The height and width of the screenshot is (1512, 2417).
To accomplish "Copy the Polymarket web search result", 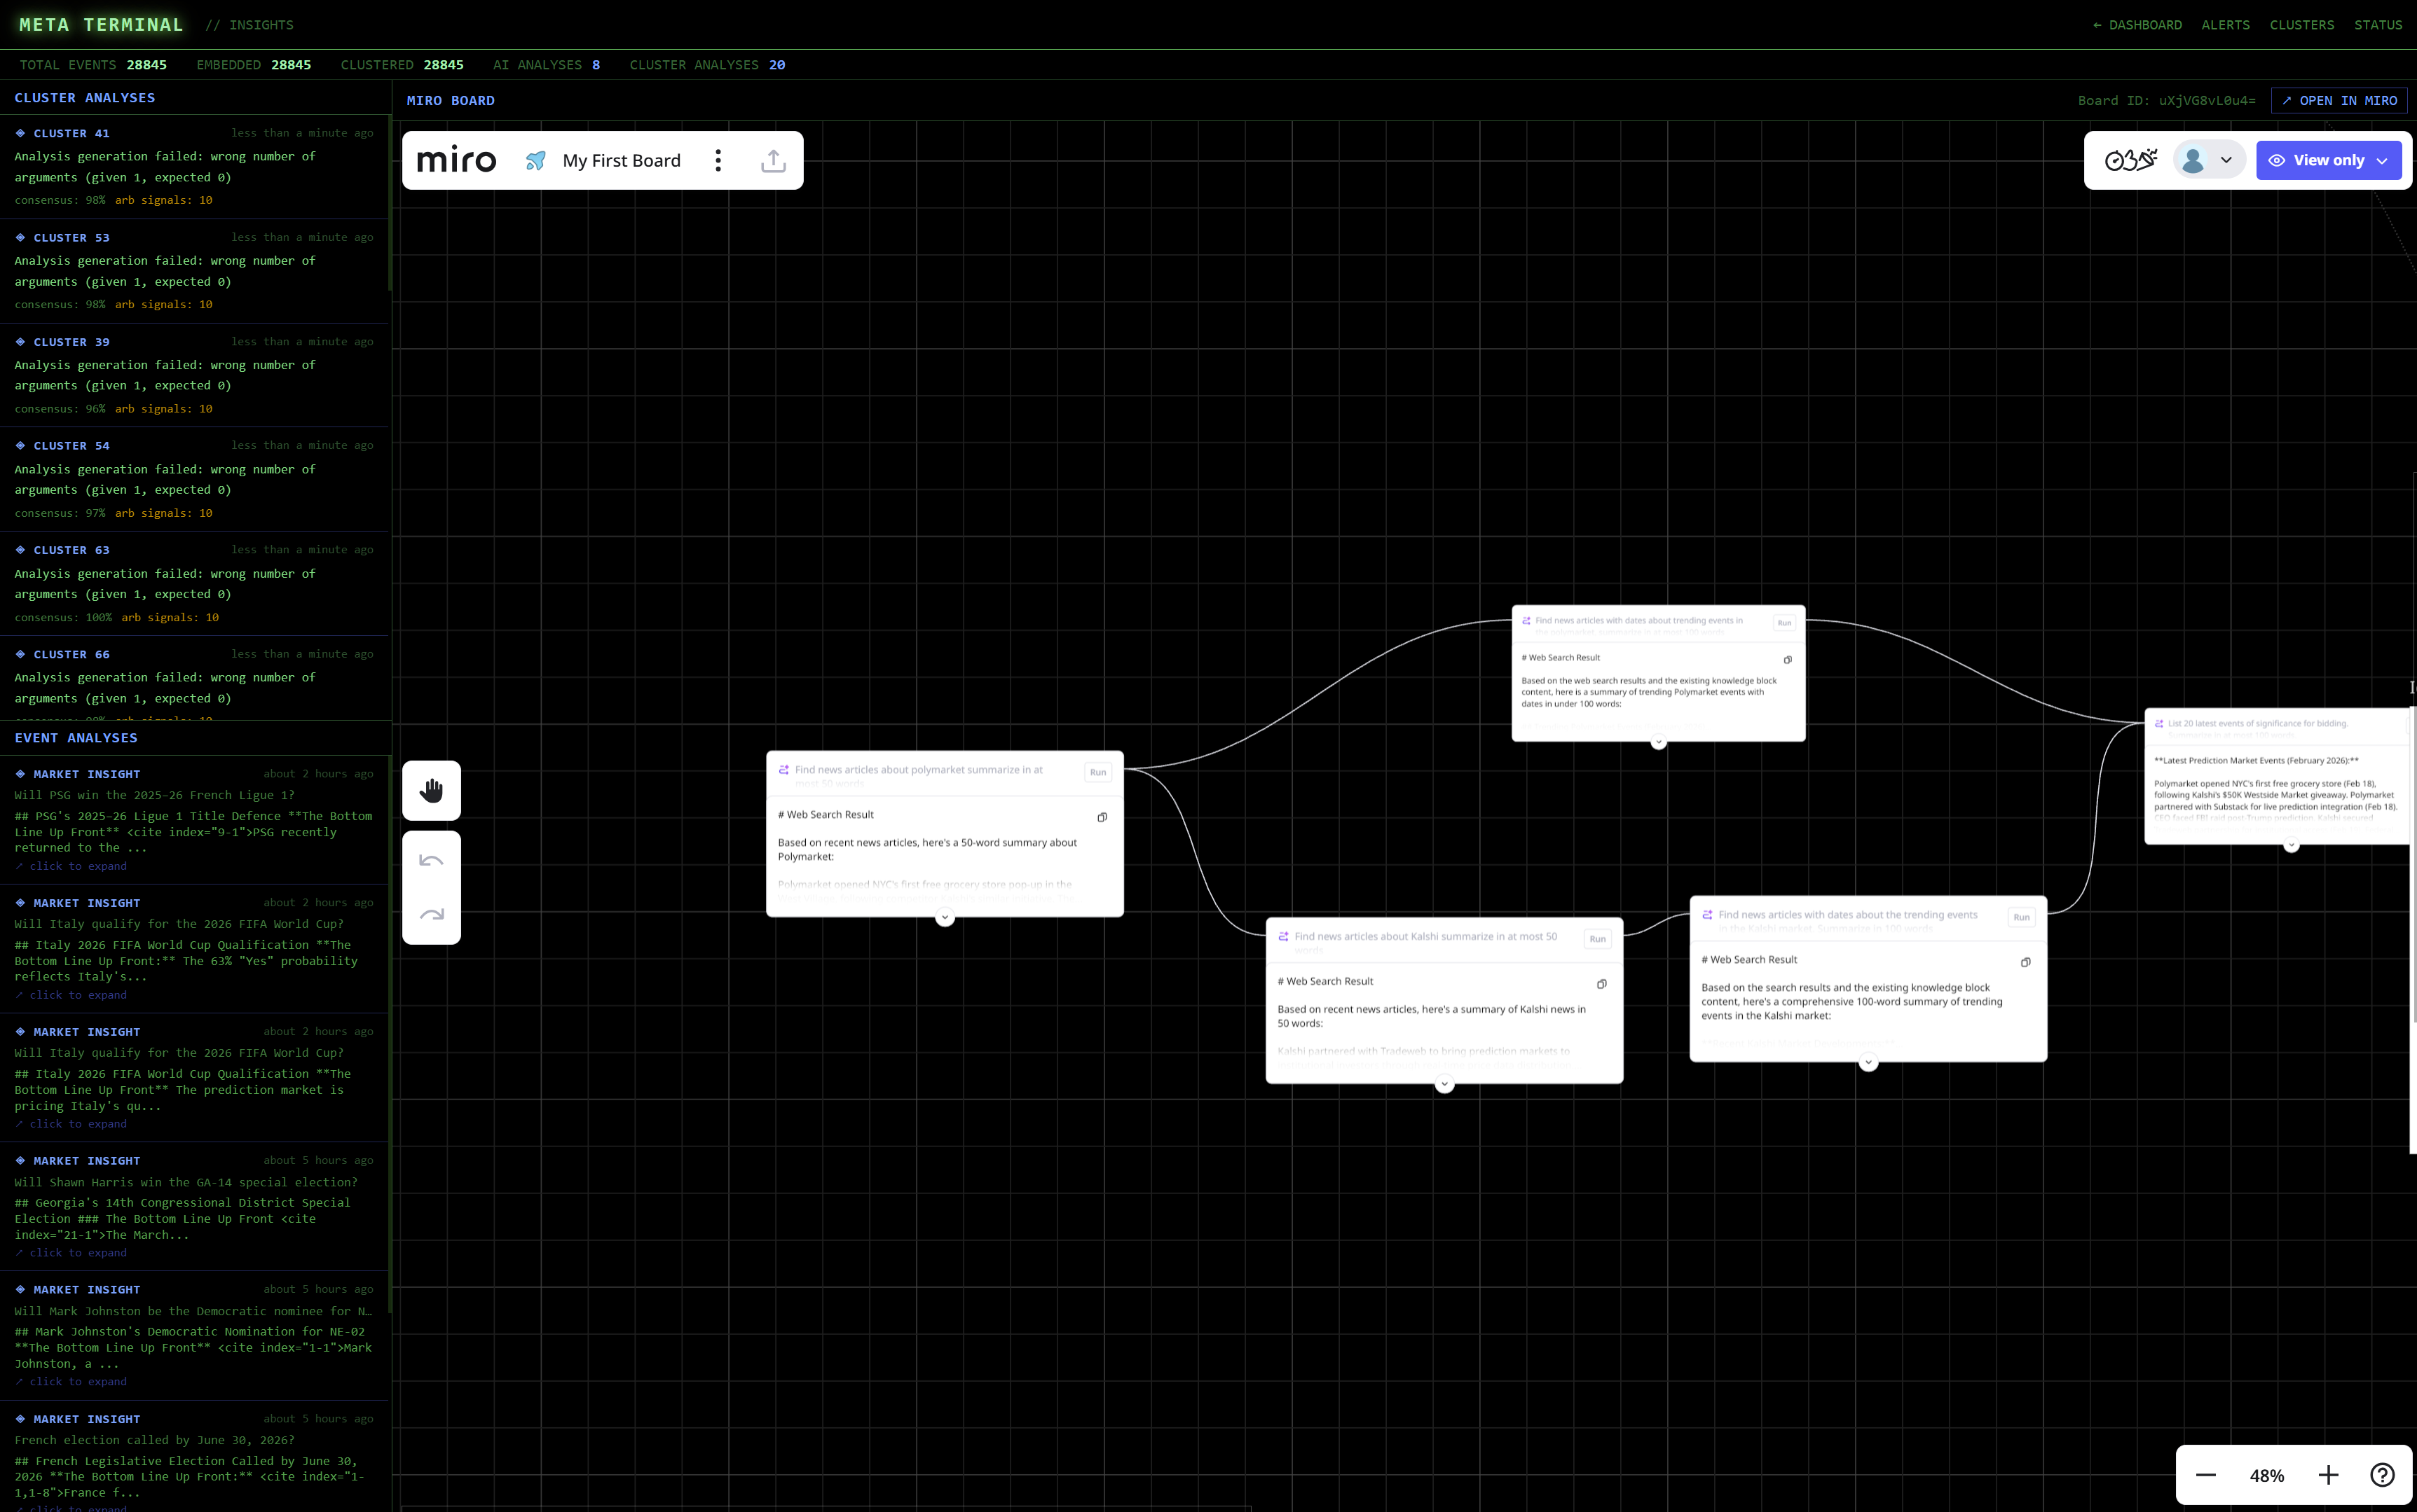I will click(x=1102, y=817).
